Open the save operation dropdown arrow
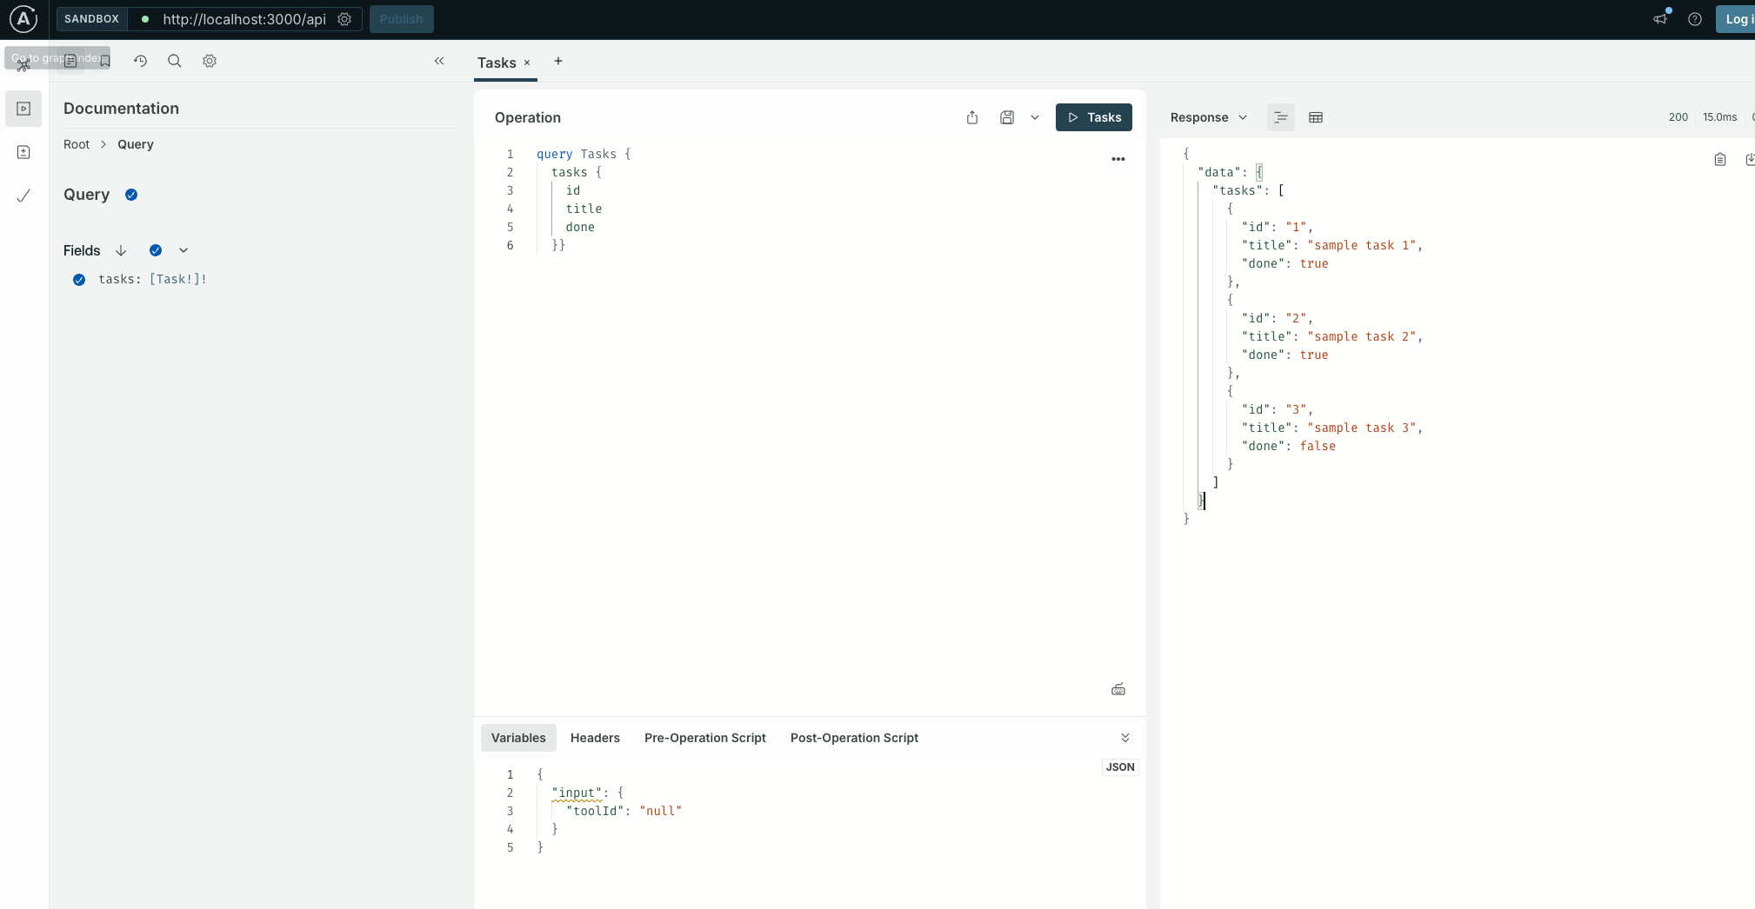The height and width of the screenshot is (909, 1755). click(1035, 117)
